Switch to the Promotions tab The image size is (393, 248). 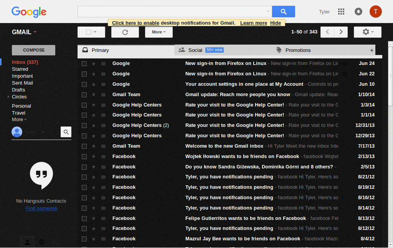(320, 50)
